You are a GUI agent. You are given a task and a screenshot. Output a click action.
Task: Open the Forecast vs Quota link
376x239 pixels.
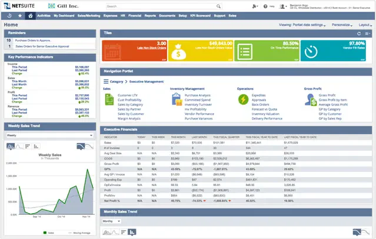[x=264, y=109]
